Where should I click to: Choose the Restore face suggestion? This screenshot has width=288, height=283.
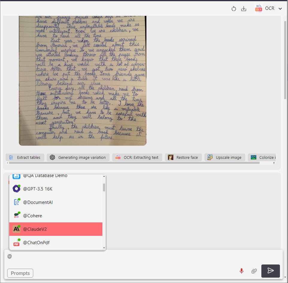coord(183,157)
